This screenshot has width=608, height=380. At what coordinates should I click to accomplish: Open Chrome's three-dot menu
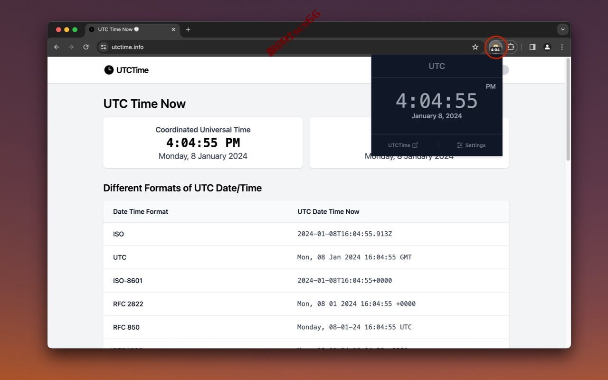(x=562, y=47)
